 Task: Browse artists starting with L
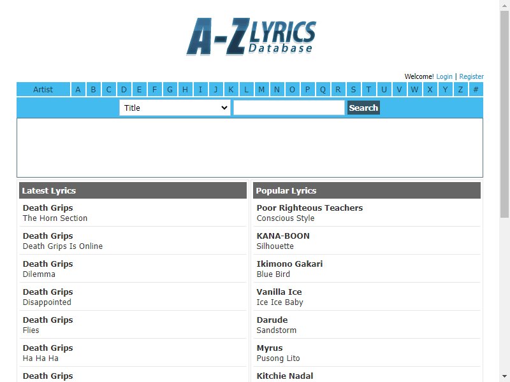click(246, 90)
